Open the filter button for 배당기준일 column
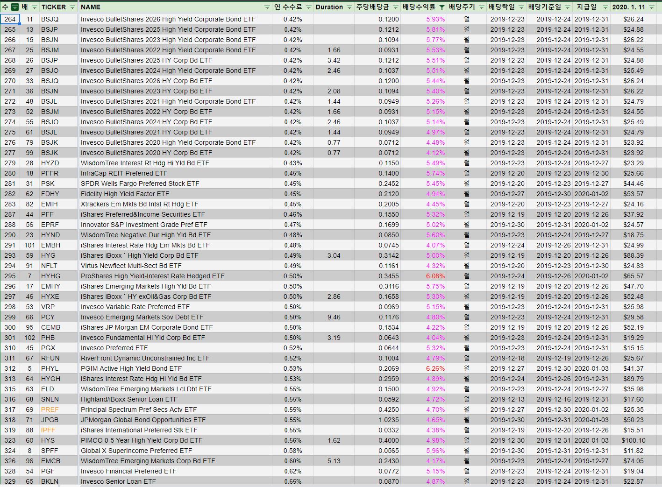This screenshot has height=487, width=662. (x=568, y=7)
